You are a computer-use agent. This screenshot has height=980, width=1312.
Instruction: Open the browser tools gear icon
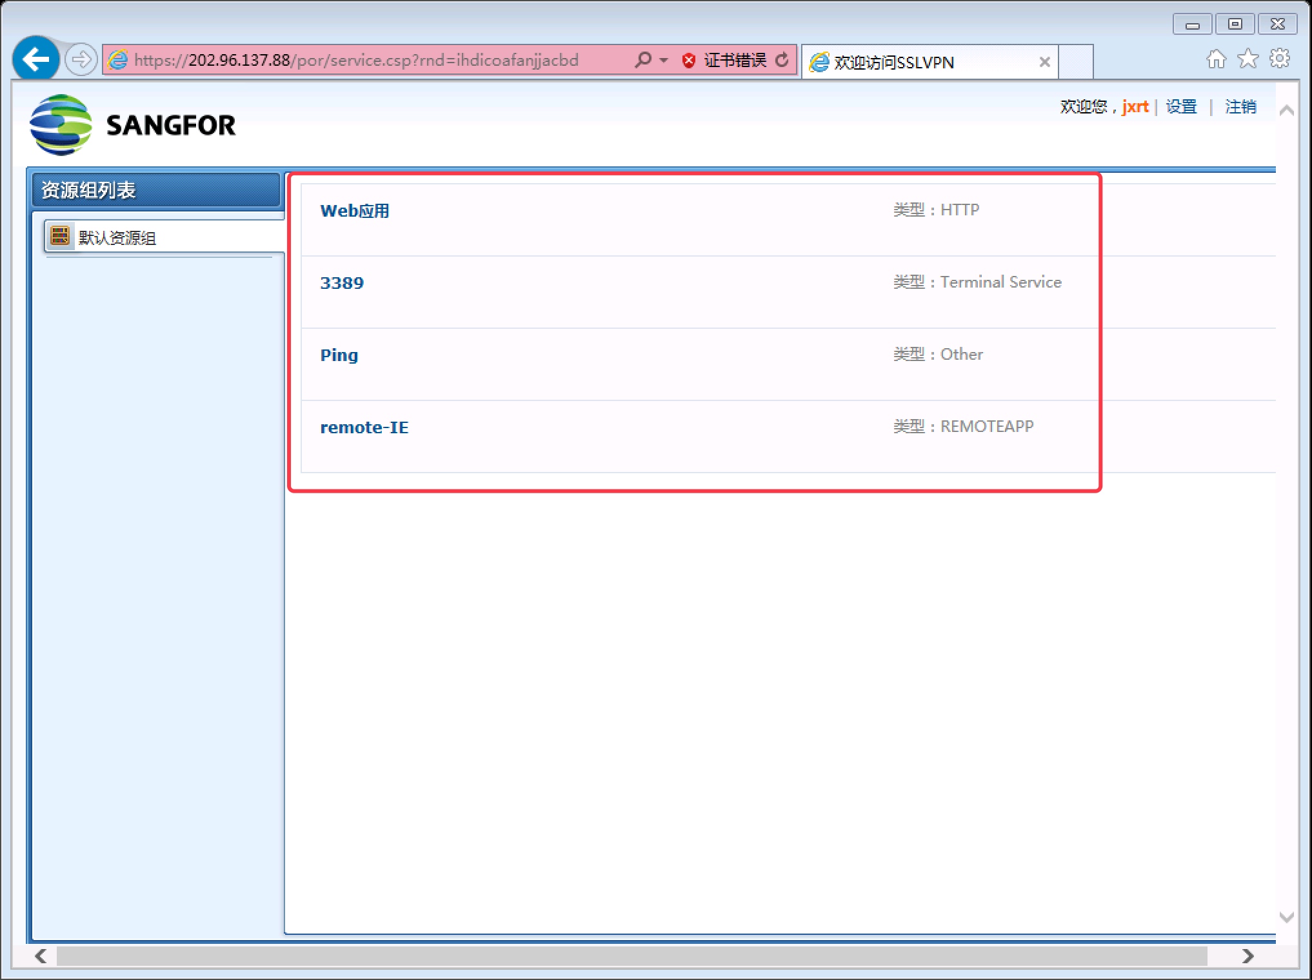coord(1280,59)
